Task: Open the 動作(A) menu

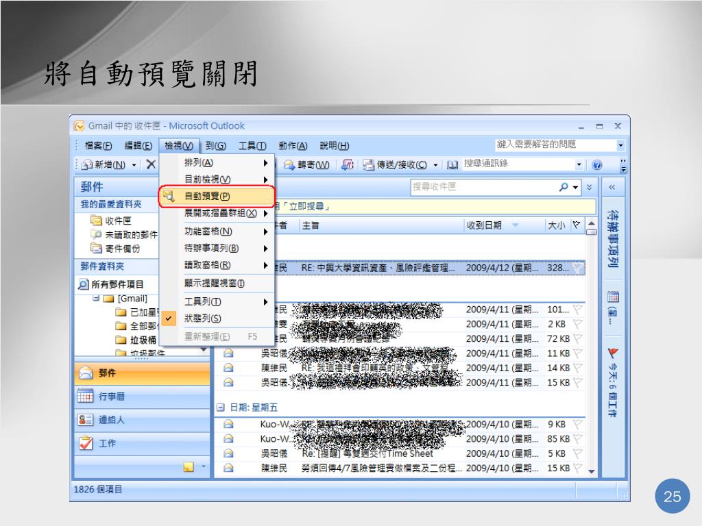Action: click(x=293, y=146)
